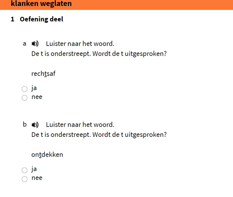
Task: Click the 'Wordt de t uitgesproken?' text in question b
Action: [129, 135]
